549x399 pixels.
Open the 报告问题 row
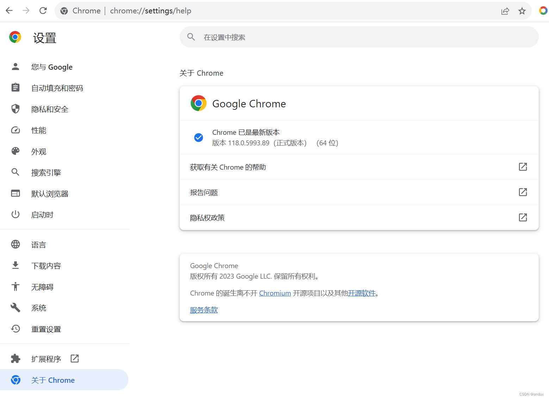tap(359, 192)
